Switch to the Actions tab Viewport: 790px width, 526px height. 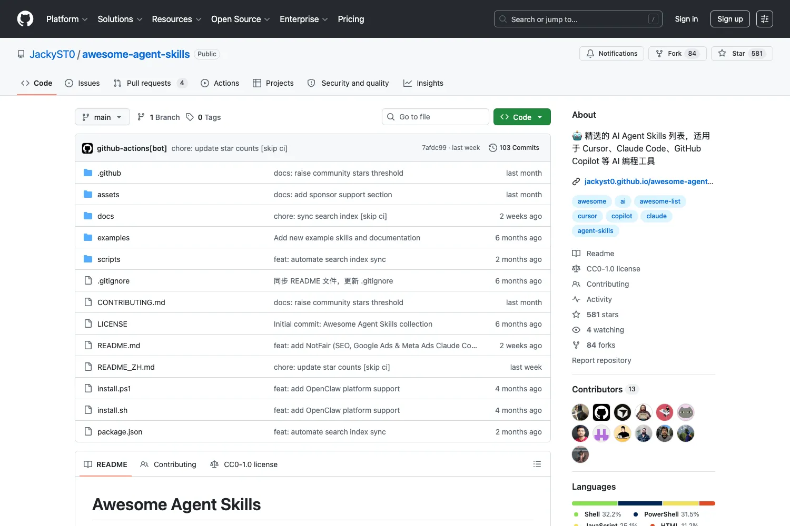point(220,83)
